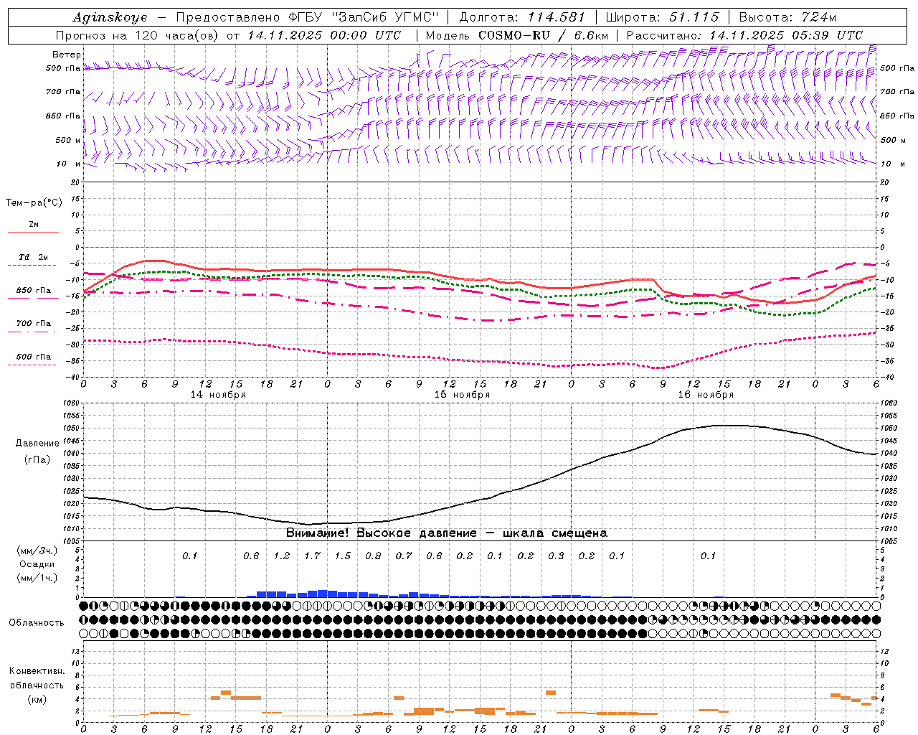Click the 14 ноября date label
Screen dimensions: 918x735
coord(218,395)
